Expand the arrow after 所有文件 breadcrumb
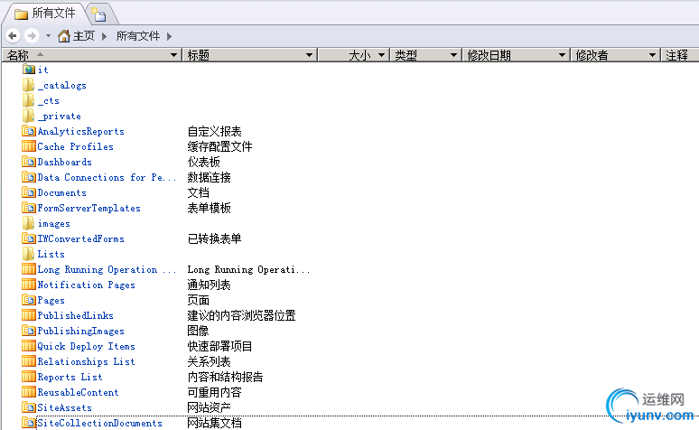 [170, 36]
